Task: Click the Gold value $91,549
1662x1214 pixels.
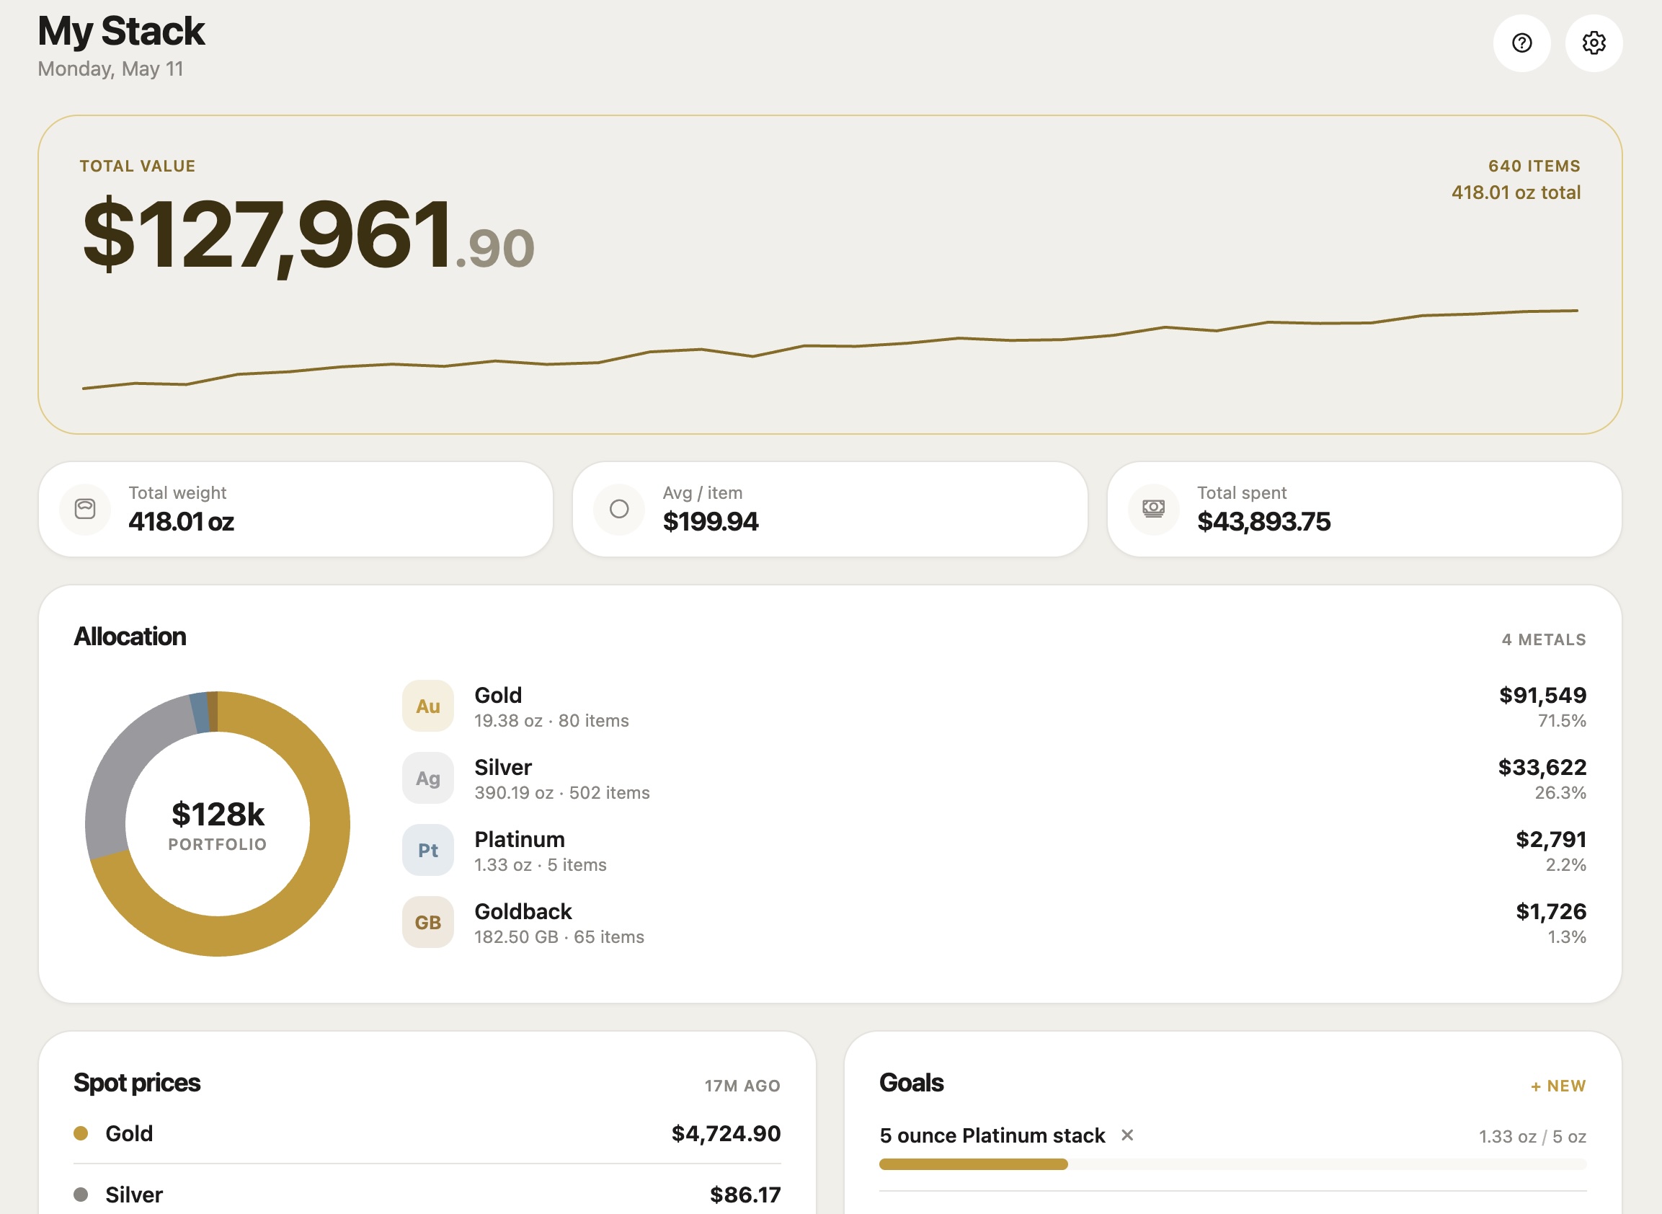Action: click(x=1542, y=694)
